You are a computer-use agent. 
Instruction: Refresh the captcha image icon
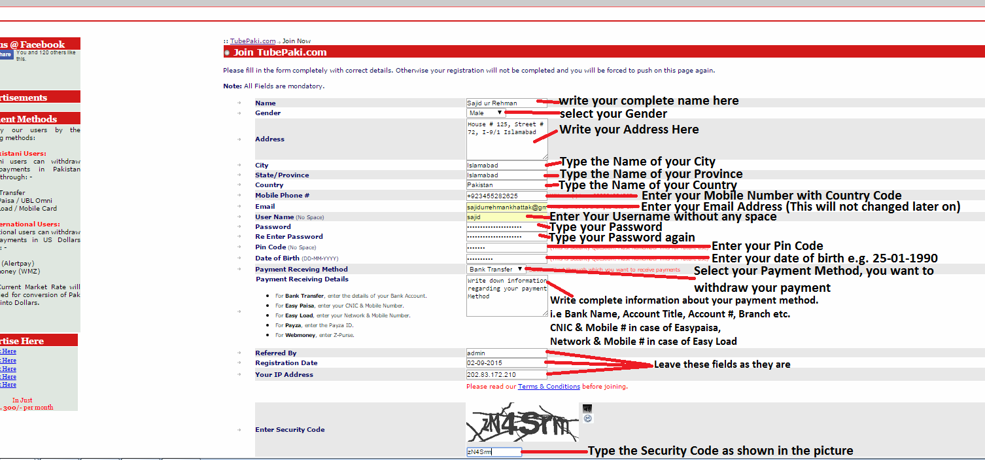click(587, 418)
